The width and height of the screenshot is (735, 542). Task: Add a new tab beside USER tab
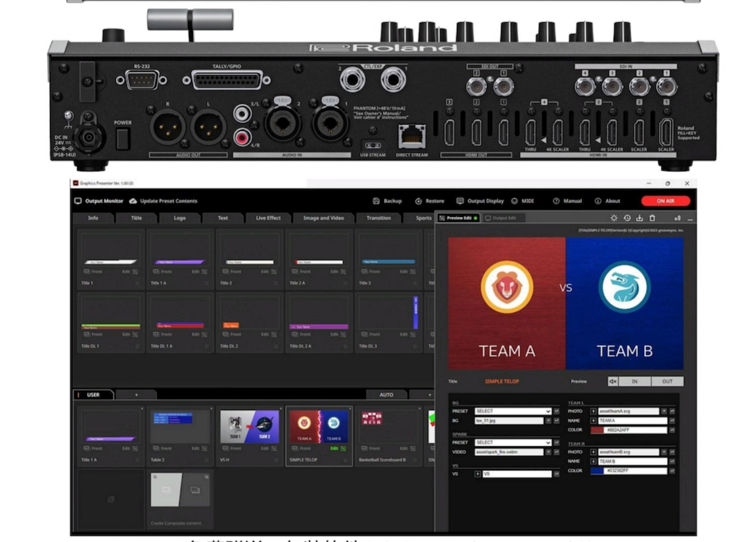click(137, 395)
